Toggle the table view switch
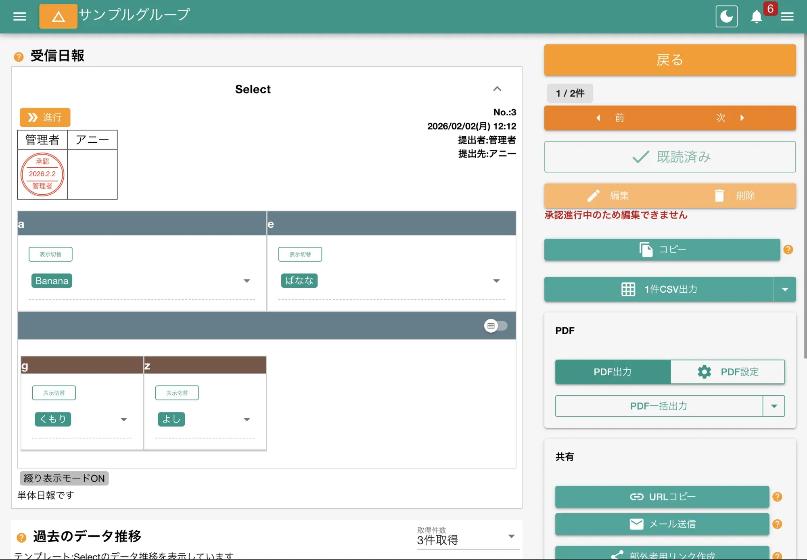 495,326
